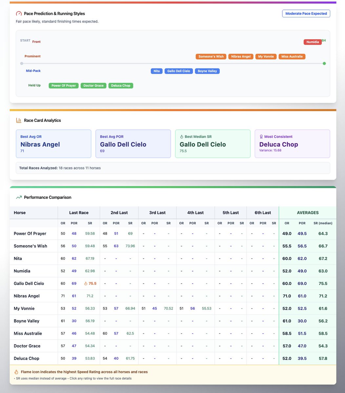Open My Vonnie's 55.53 speed rating
345x393 pixels.
coord(207,309)
